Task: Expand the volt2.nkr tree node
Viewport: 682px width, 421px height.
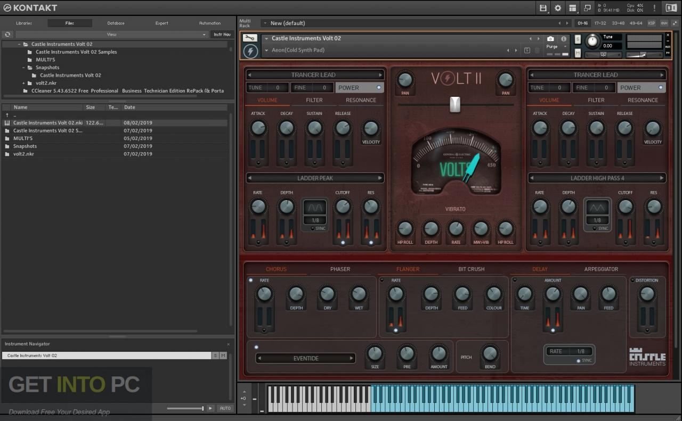Action: click(23, 83)
